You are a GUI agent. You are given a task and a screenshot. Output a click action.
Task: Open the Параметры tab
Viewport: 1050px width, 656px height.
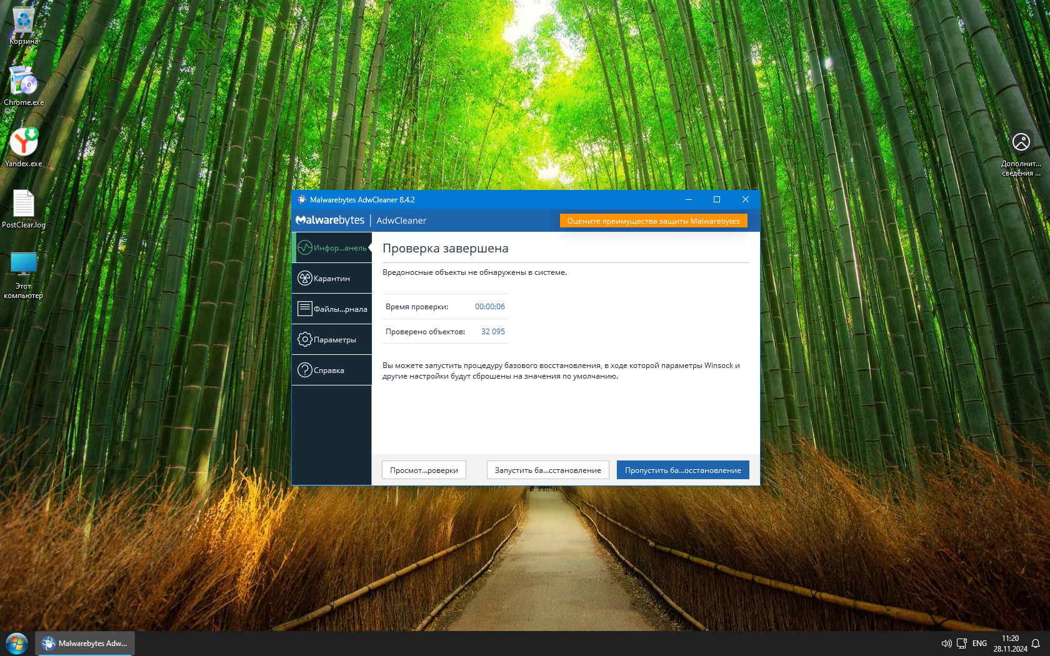pyautogui.click(x=332, y=339)
